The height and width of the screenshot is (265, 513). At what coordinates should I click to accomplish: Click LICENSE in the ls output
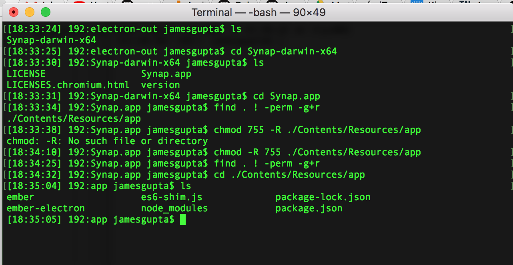(26, 74)
